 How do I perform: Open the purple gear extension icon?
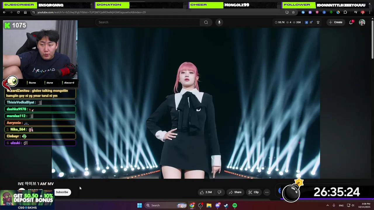pyautogui.click(x=310, y=12)
